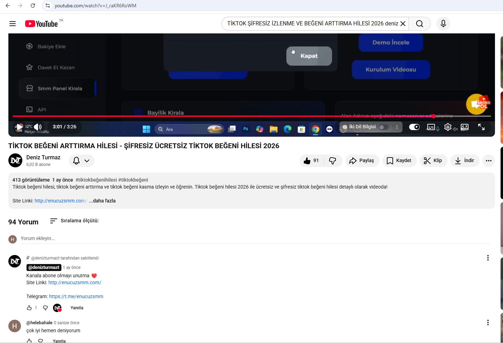Click the video title text

[144, 146]
